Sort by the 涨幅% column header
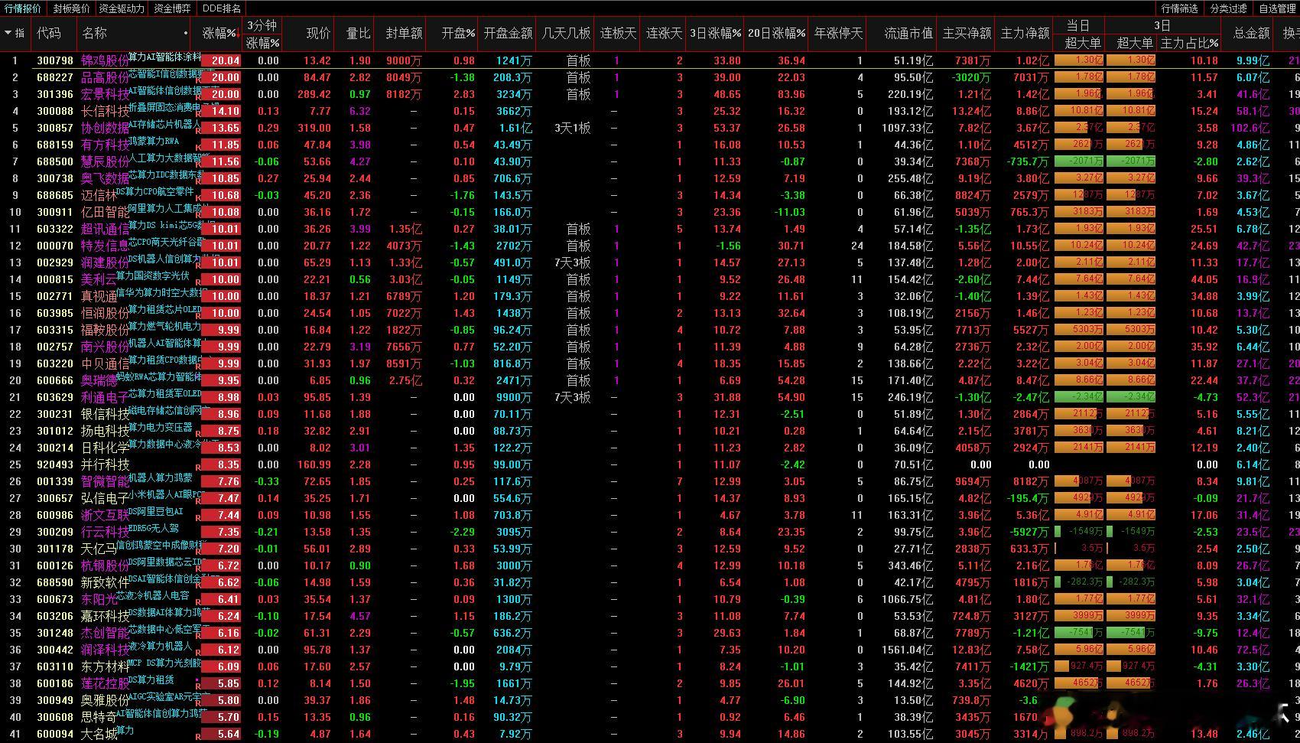The image size is (1300, 743). [x=220, y=34]
